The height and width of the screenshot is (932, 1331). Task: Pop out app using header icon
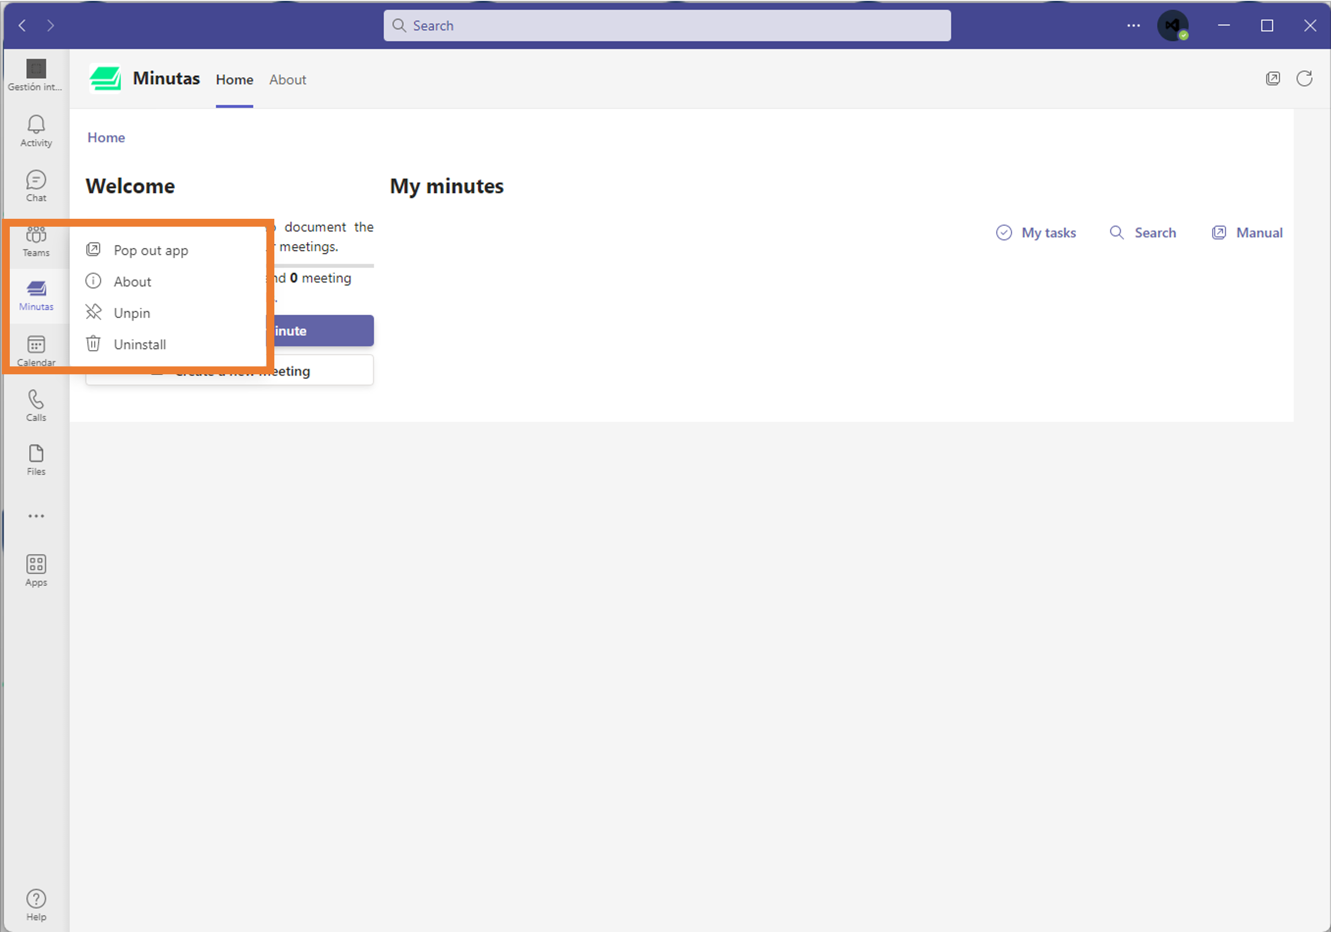[x=1273, y=79]
